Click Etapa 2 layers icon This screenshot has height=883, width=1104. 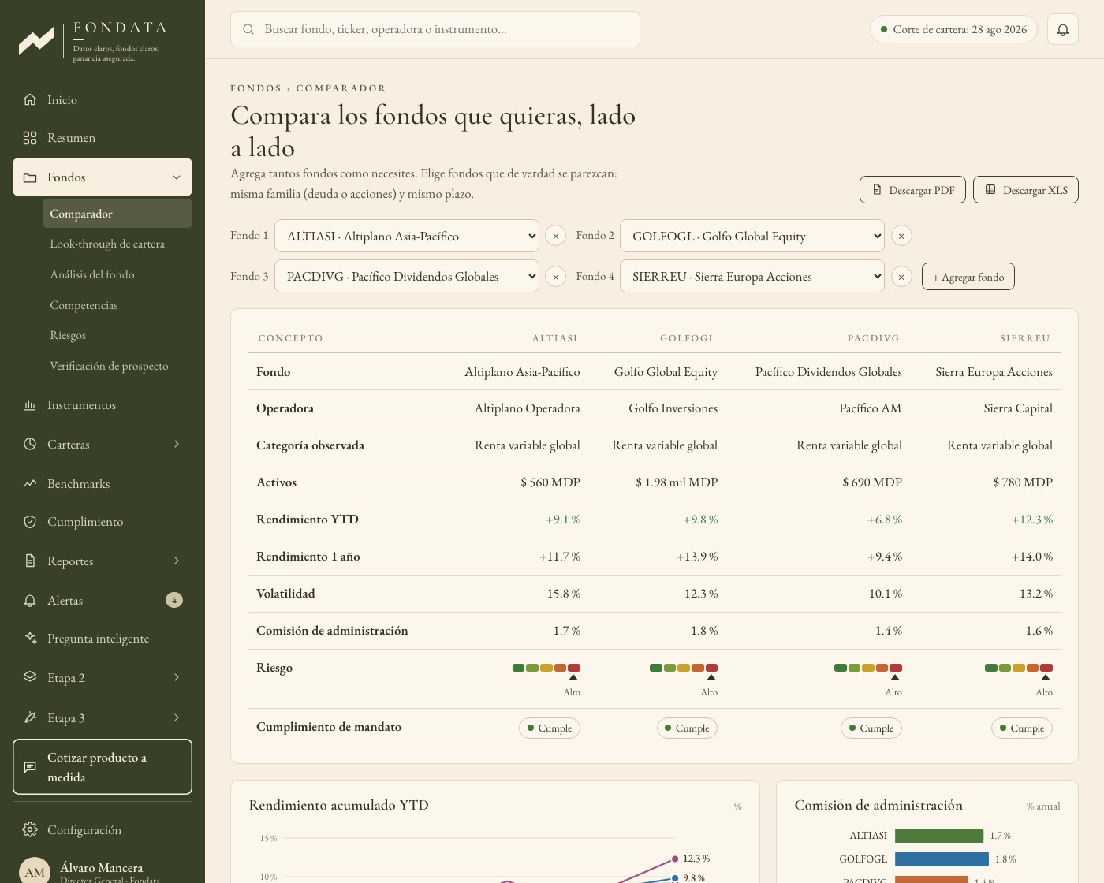tap(30, 677)
